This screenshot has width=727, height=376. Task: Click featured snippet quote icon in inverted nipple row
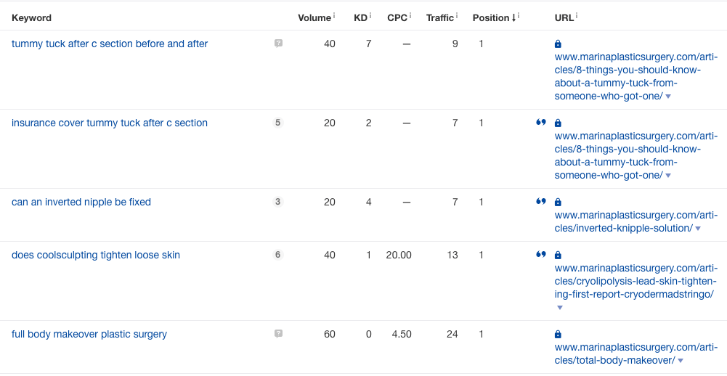point(540,202)
